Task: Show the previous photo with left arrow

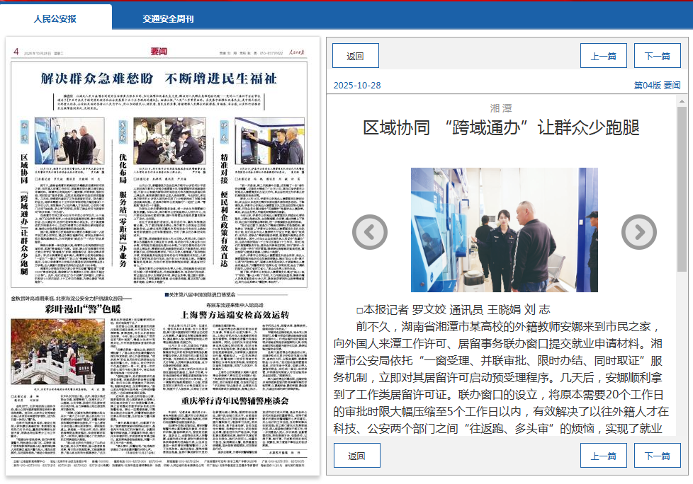Action: (369, 231)
